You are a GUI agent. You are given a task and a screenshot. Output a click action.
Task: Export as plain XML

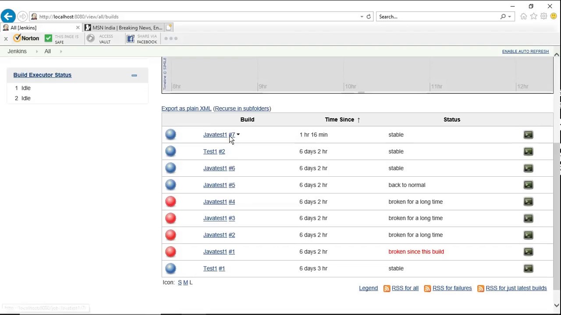point(186,108)
